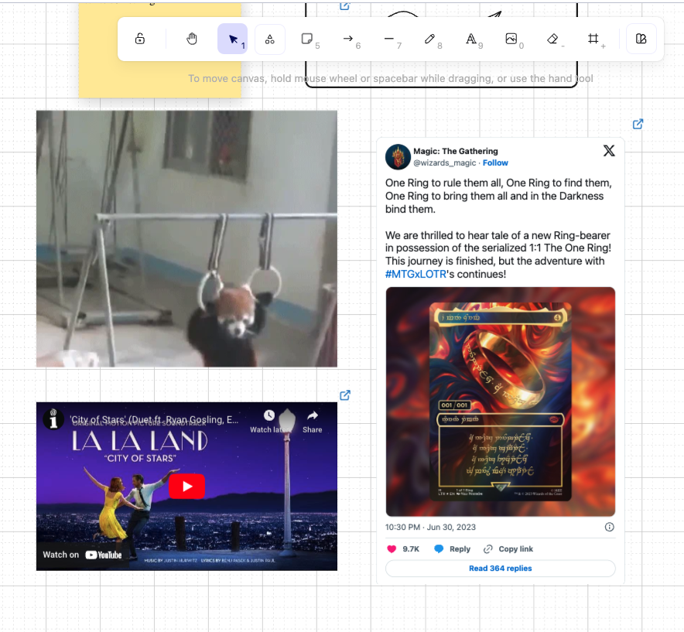The image size is (684, 632).
Task: Open the tweet timestamp Jun 30, 2023
Action: tap(430, 527)
